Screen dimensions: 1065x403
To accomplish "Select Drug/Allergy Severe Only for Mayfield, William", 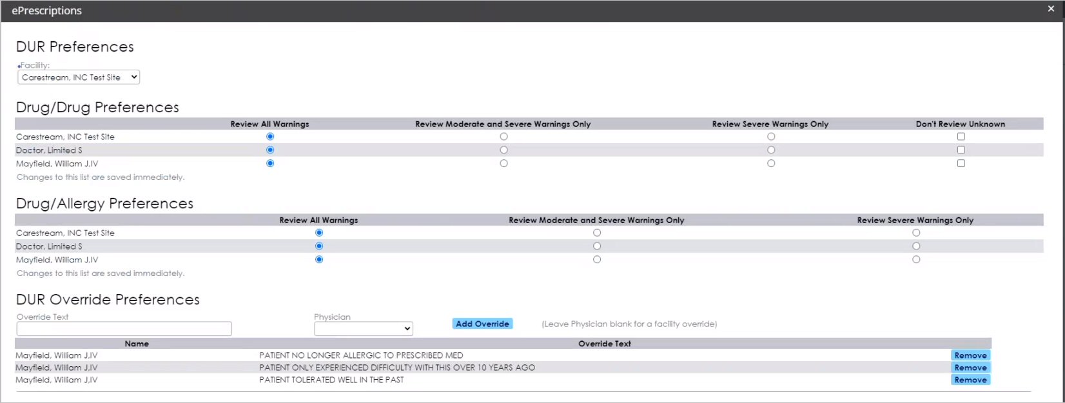I will coord(916,260).
